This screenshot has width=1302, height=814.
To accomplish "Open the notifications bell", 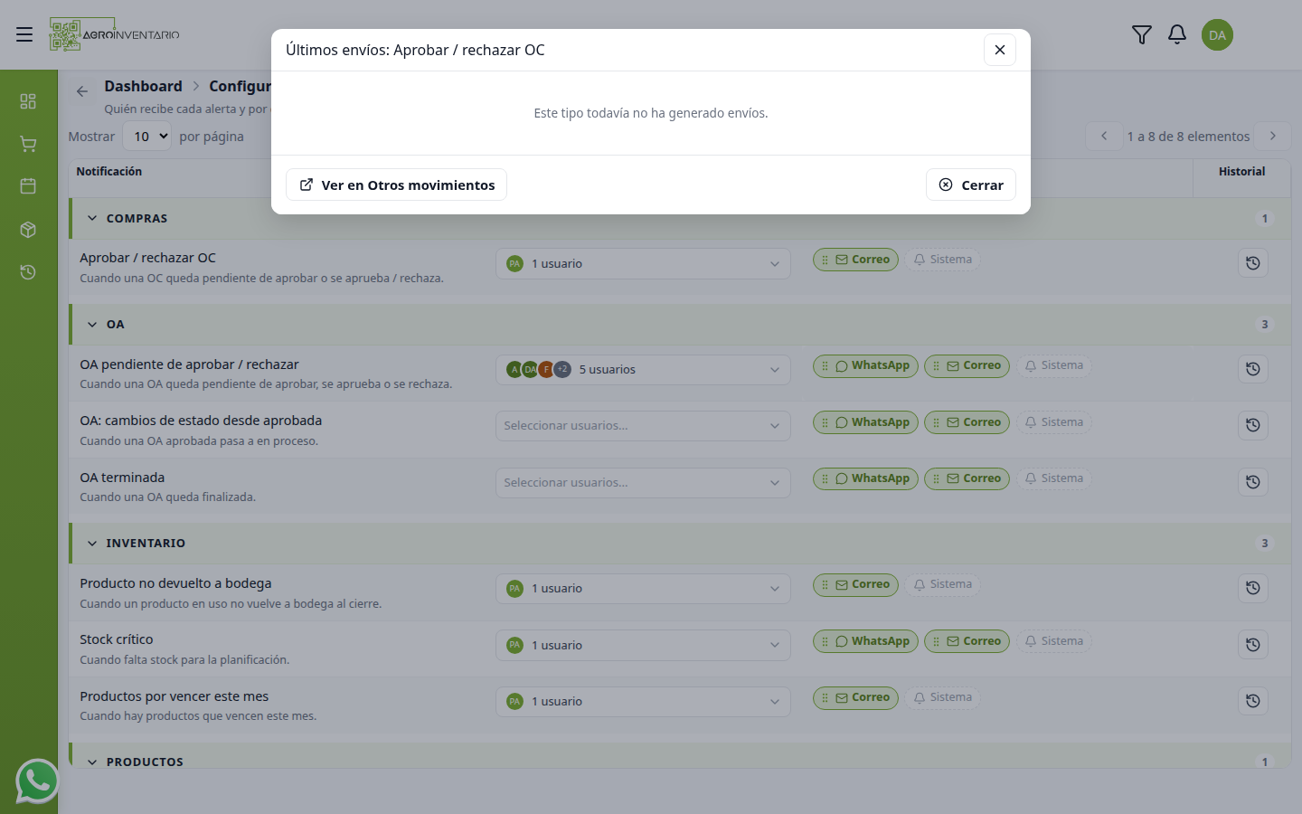I will (1177, 34).
